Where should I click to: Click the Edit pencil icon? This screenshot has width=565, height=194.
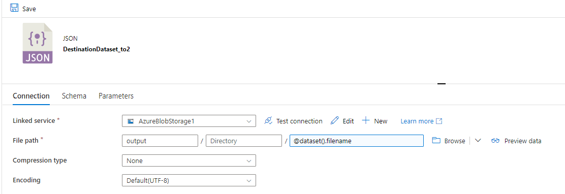[335, 120]
